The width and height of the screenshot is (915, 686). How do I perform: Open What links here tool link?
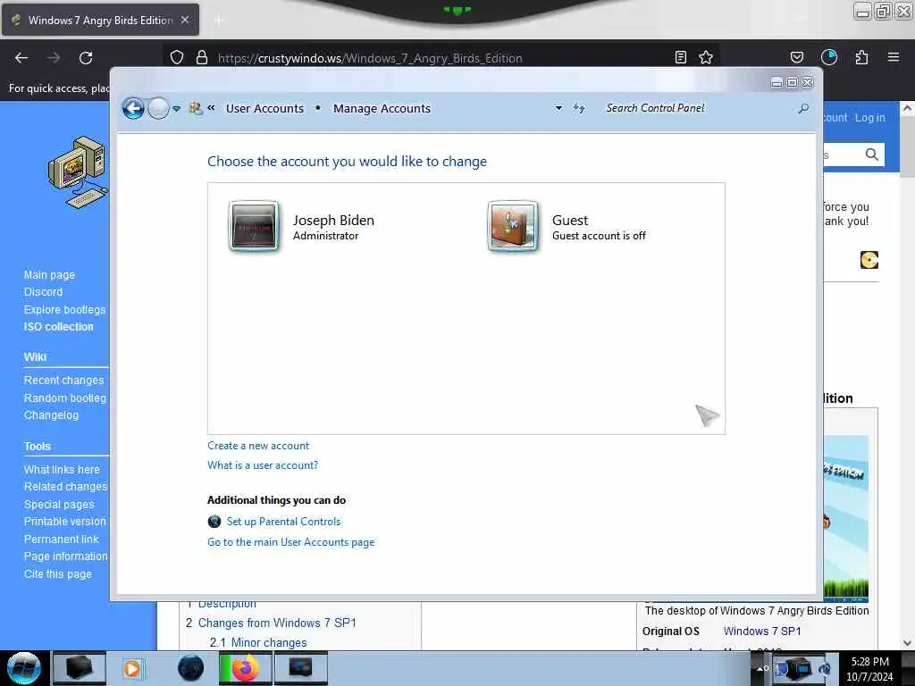click(62, 470)
